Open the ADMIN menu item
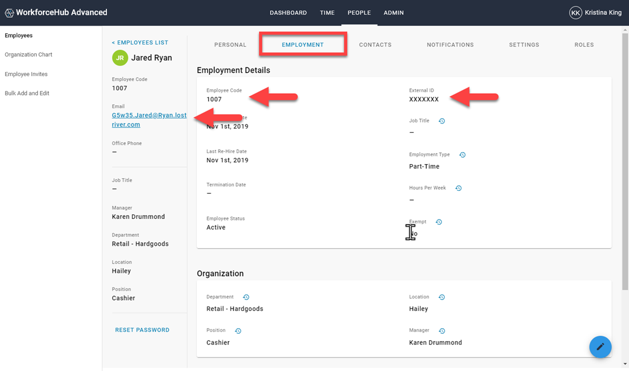The height and width of the screenshot is (371, 629). pyautogui.click(x=393, y=13)
